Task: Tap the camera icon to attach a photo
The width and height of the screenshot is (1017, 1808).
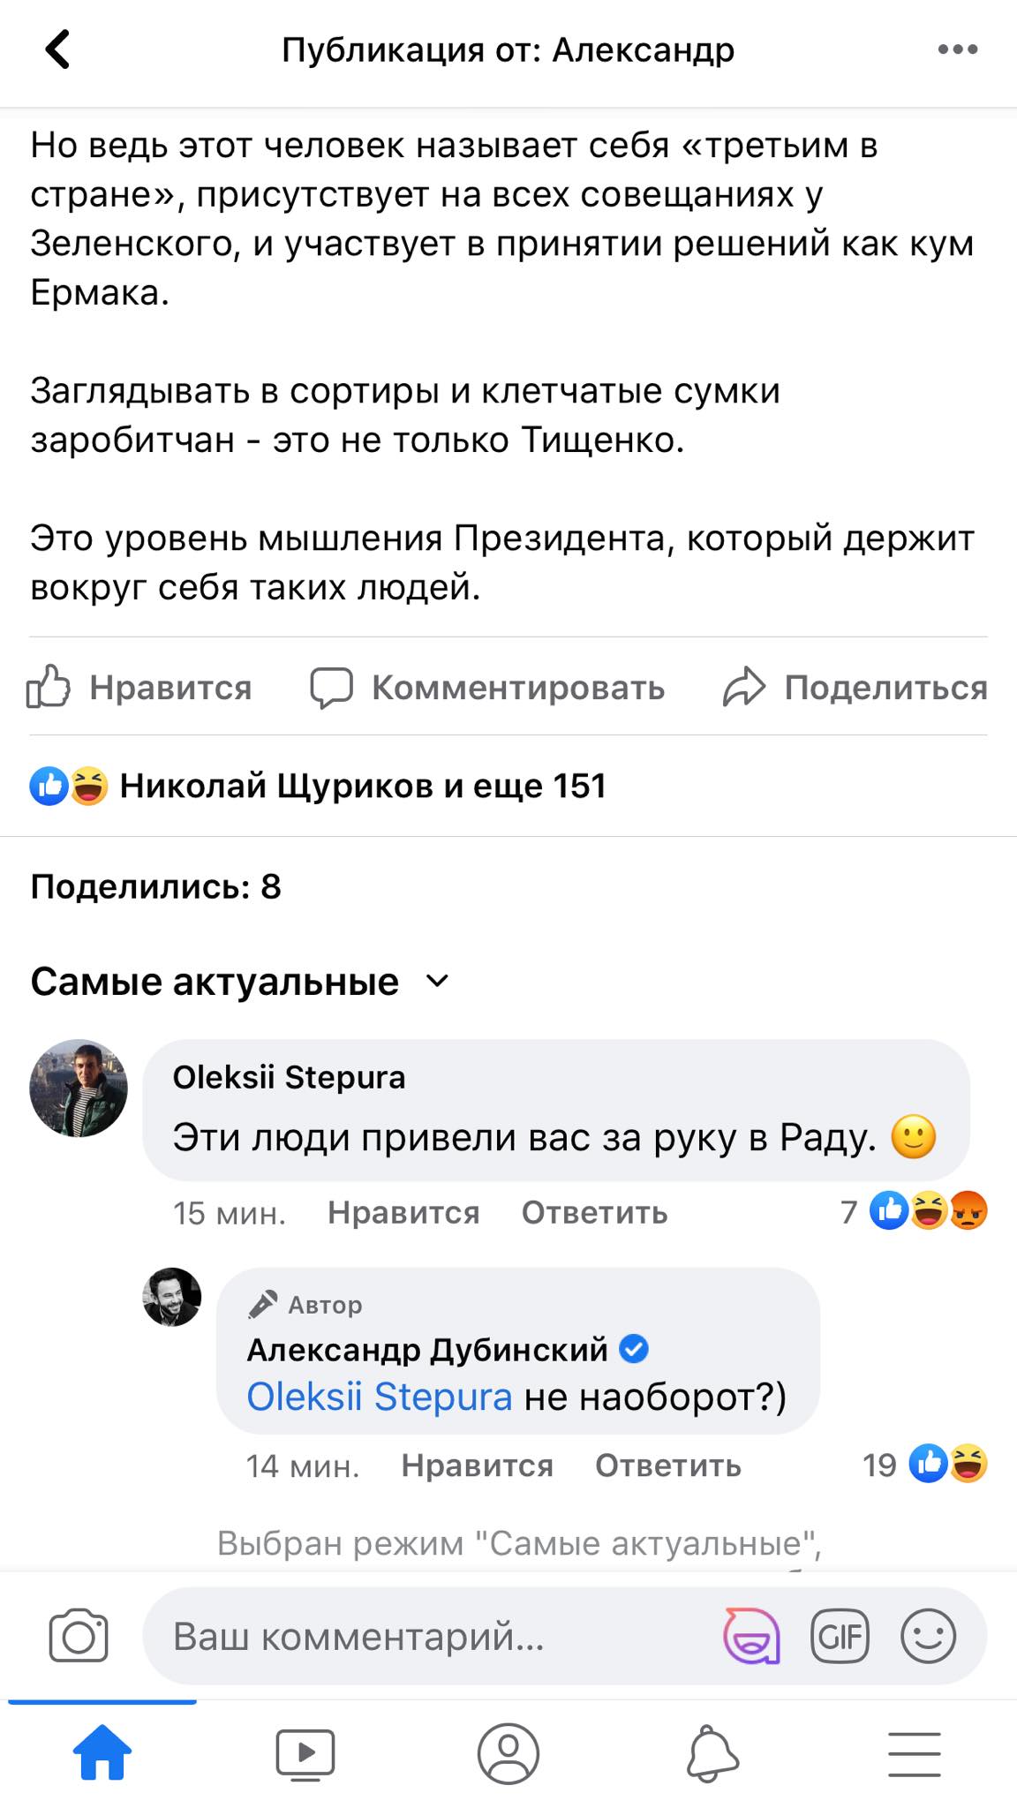Action: pyautogui.click(x=79, y=1636)
